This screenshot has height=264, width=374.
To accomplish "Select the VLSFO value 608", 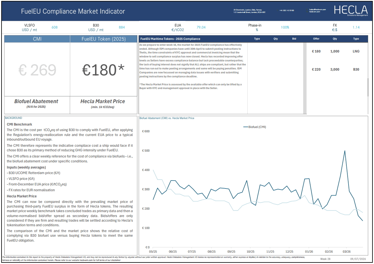I will pyautogui.click(x=55, y=27).
